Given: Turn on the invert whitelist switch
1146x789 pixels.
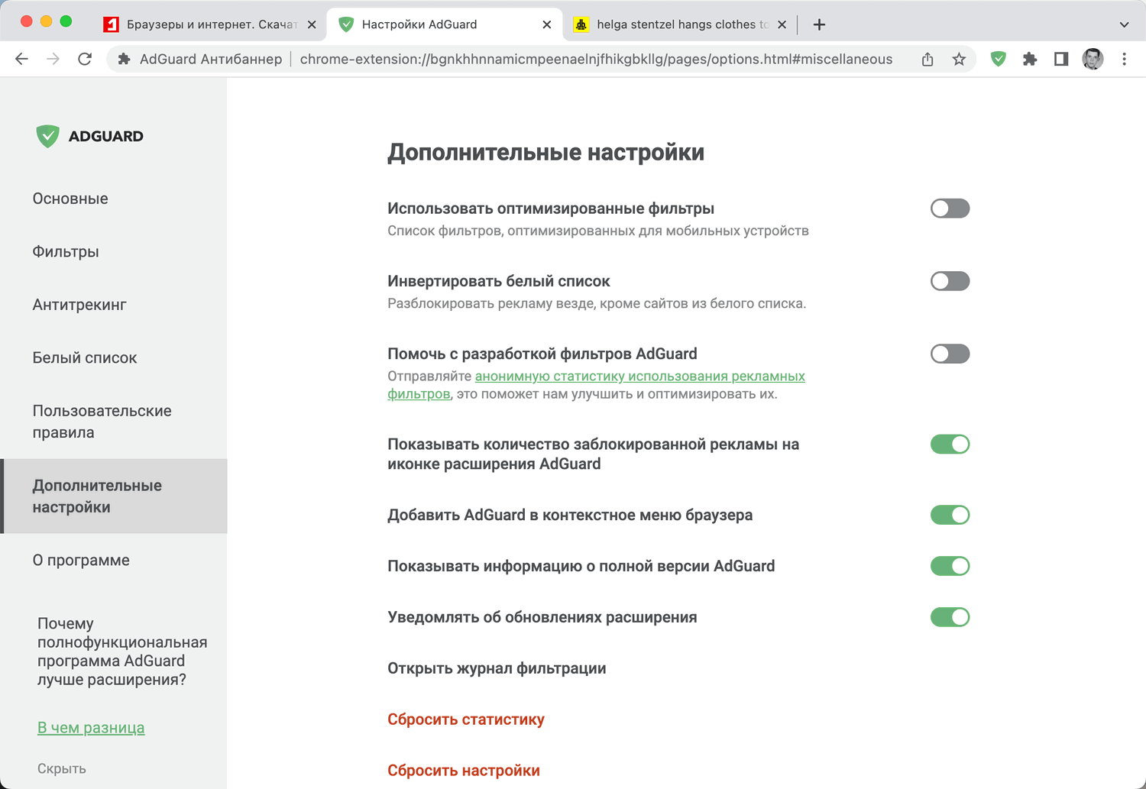Looking at the screenshot, I should point(950,281).
